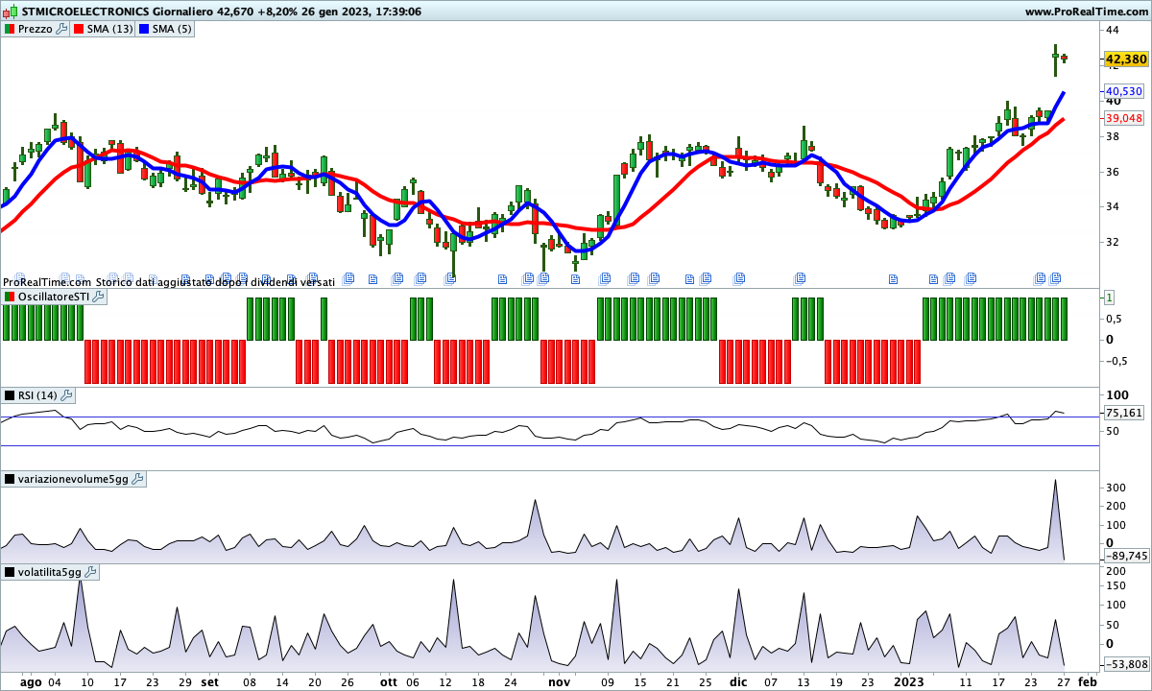This screenshot has width=1152, height=691.
Task: Select the volatilita5gg panel label
Action: pos(50,572)
